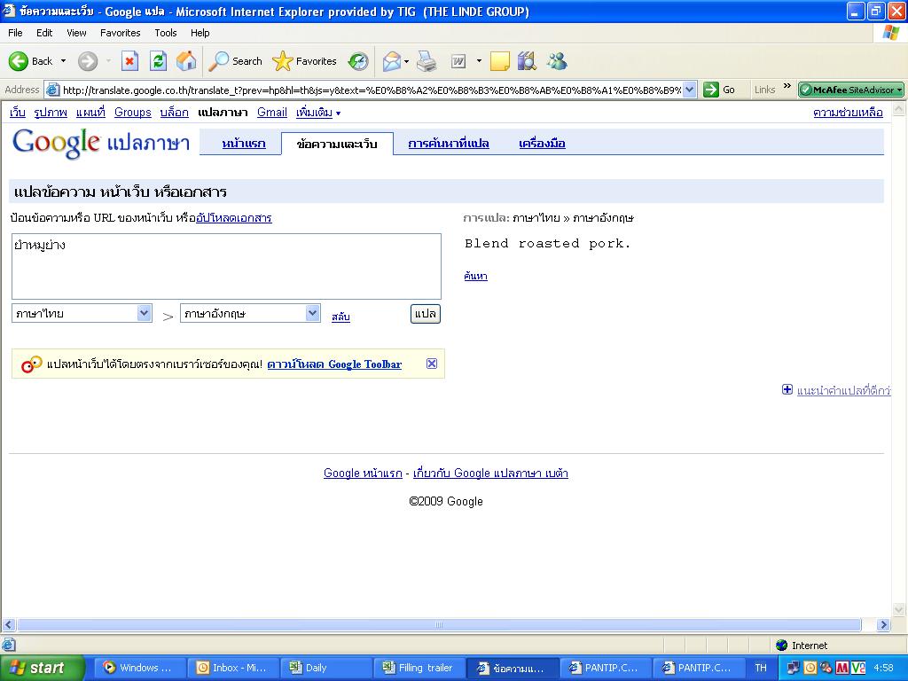Viewport: 908px width, 681px height.
Task: Click the plus icon for suggesting better translation
Action: pos(787,390)
